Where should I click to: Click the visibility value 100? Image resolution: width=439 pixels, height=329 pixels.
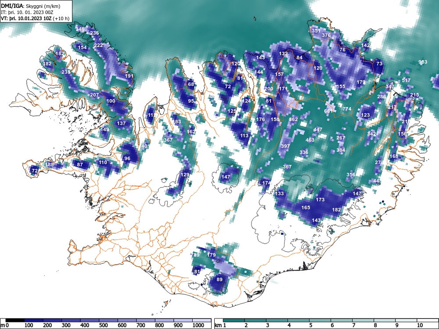point(111,101)
